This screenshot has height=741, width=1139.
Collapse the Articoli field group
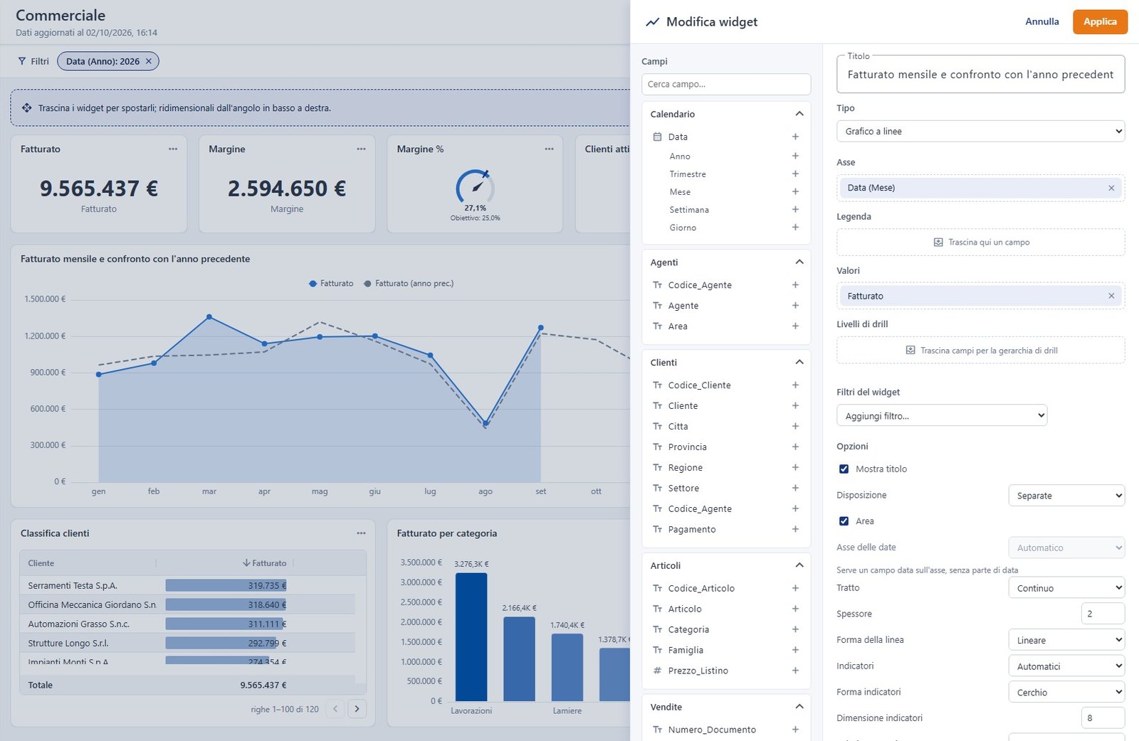799,565
